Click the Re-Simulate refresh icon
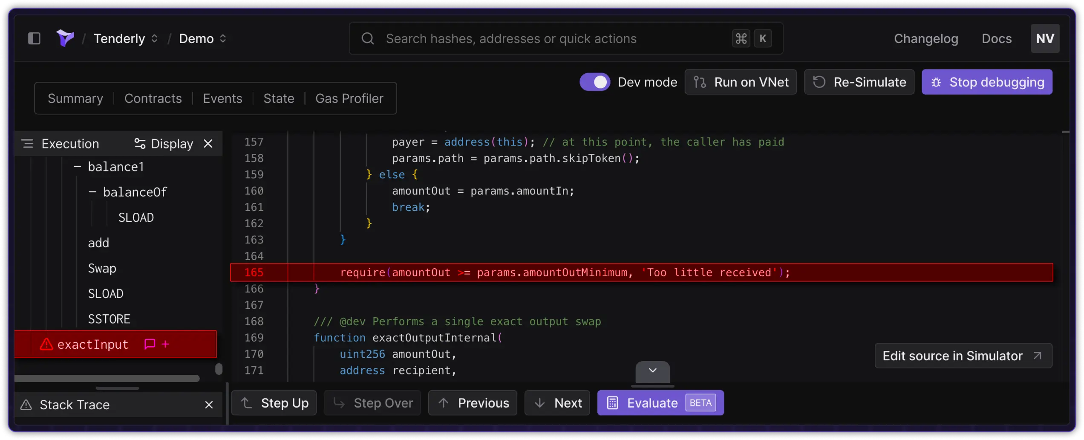This screenshot has width=1084, height=440. coord(819,82)
